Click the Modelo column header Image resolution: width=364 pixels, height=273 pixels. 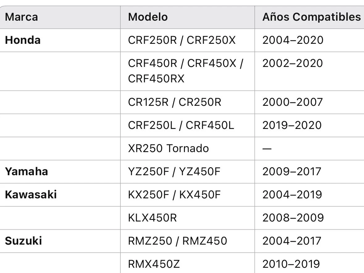(x=188, y=17)
